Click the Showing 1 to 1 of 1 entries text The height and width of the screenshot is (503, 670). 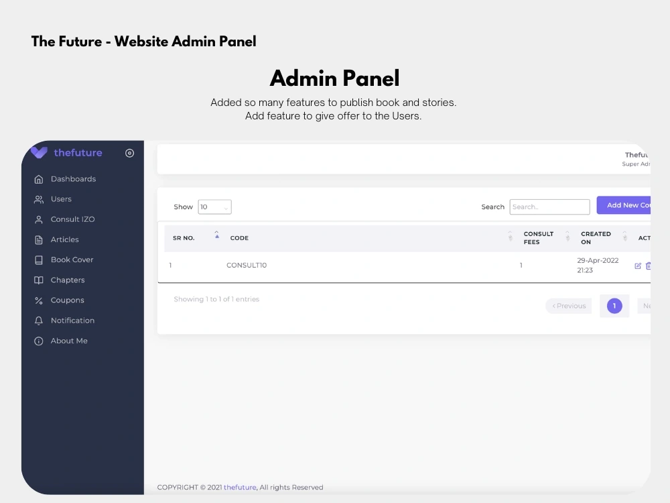[216, 299]
